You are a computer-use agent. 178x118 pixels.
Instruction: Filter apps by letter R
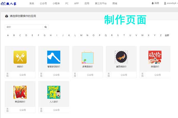tap(112, 35)
